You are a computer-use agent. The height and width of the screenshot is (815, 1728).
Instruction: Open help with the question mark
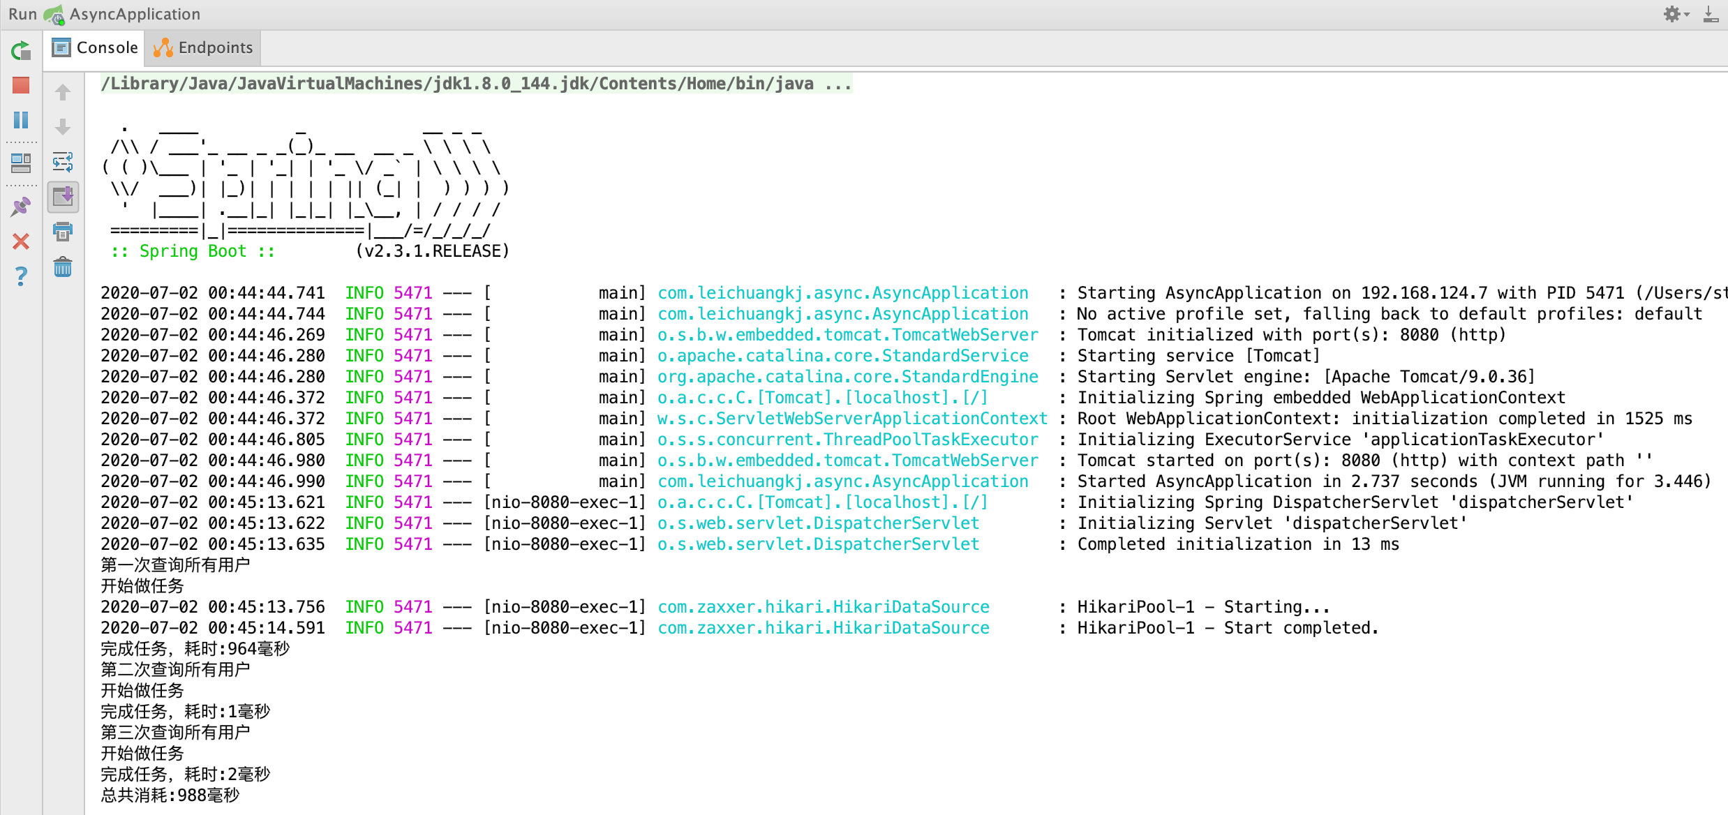tap(21, 276)
